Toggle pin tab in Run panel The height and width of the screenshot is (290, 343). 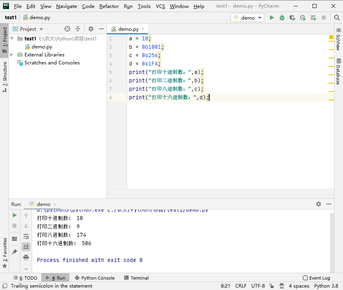coord(14,252)
